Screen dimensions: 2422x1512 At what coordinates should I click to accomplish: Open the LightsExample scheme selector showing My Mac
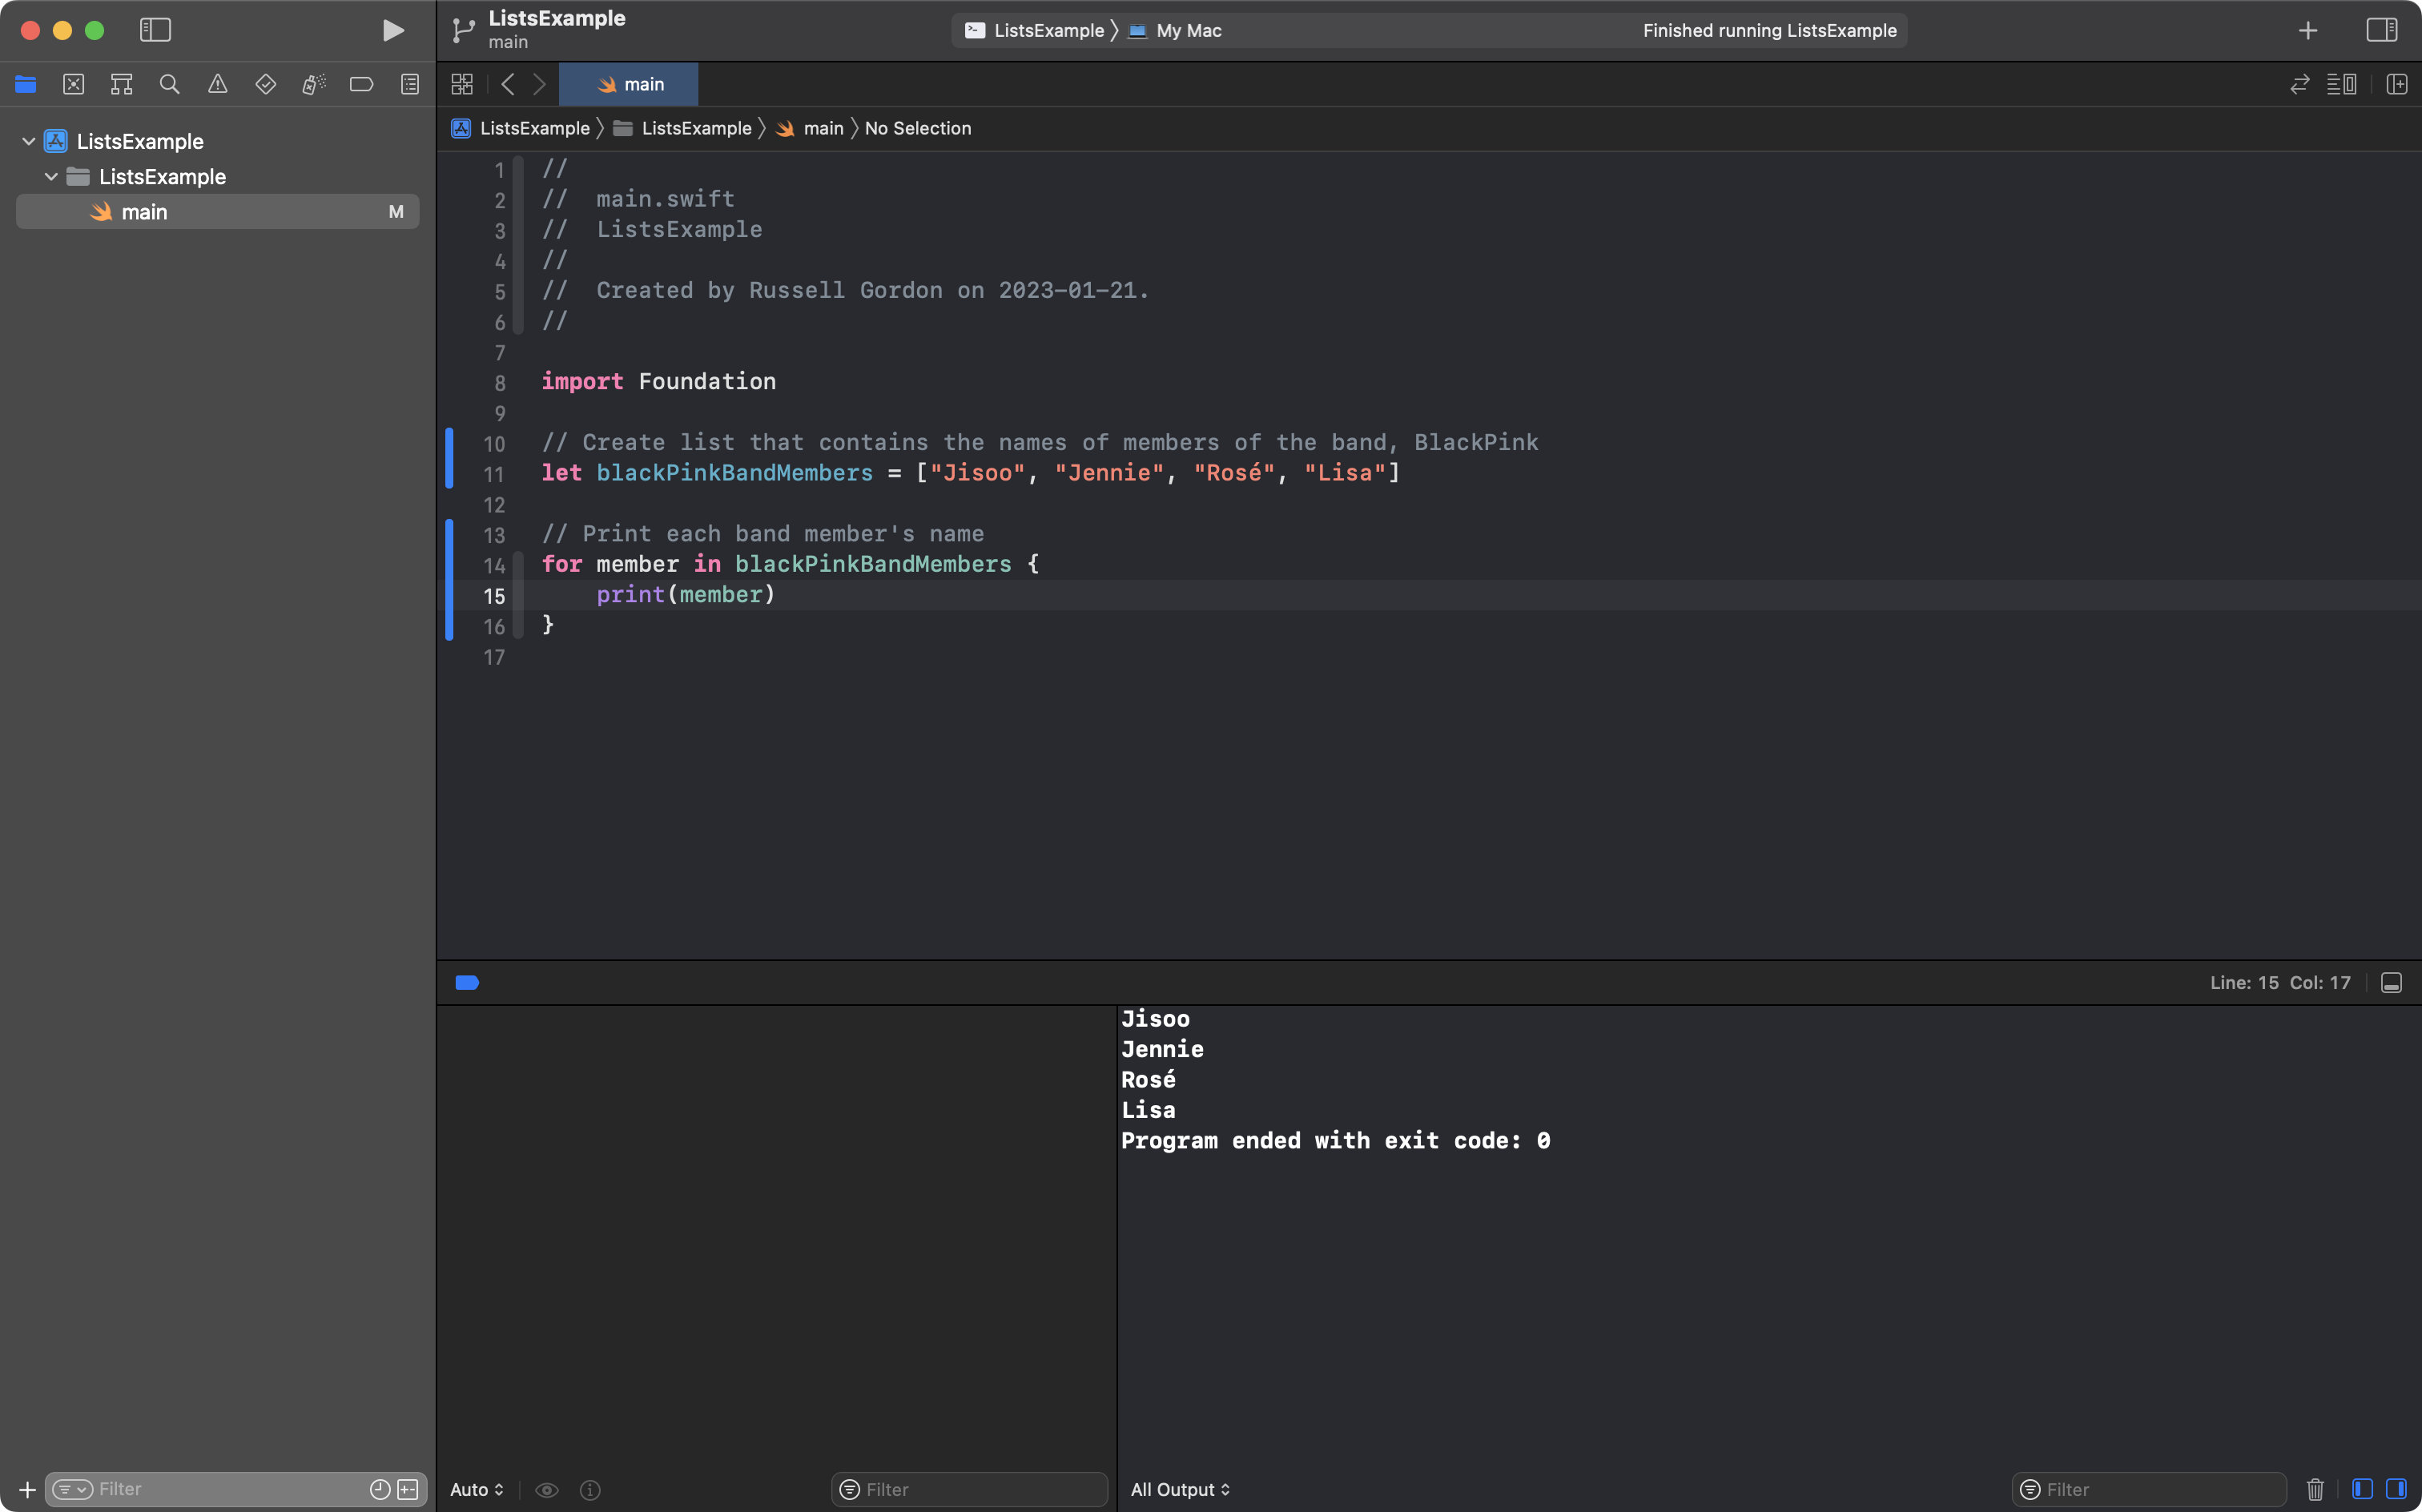click(1185, 30)
